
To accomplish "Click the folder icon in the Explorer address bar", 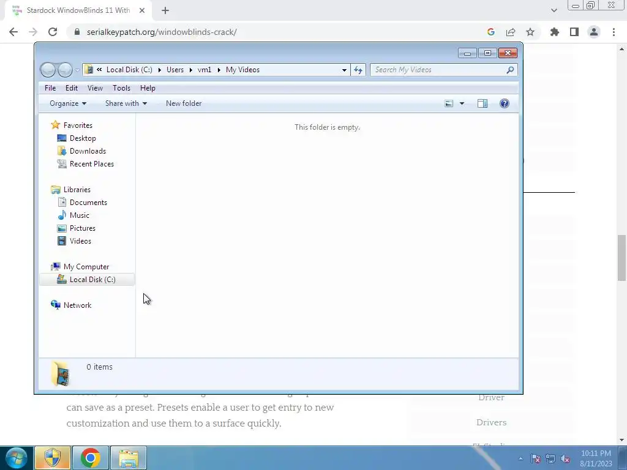I will coord(89,70).
